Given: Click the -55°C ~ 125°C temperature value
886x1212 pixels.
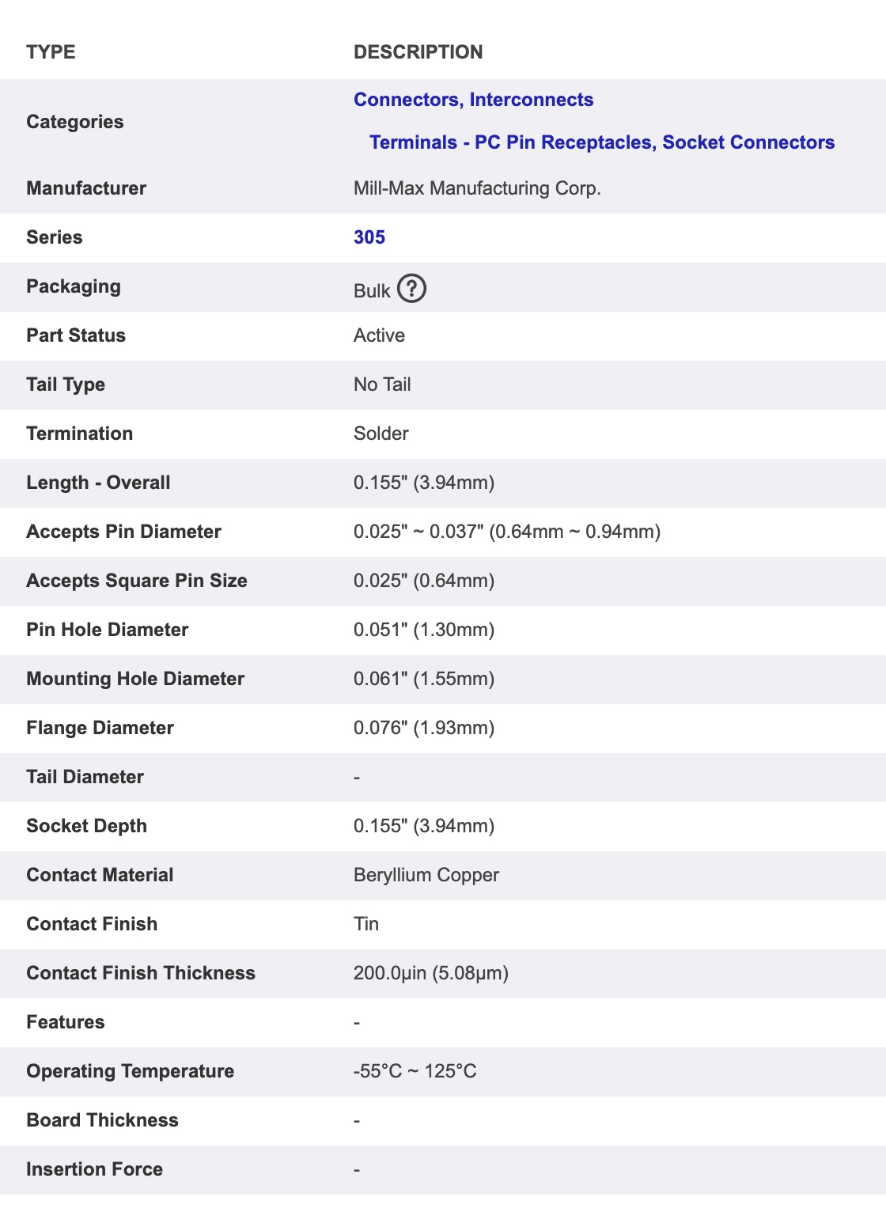Looking at the screenshot, I should point(415,1071).
